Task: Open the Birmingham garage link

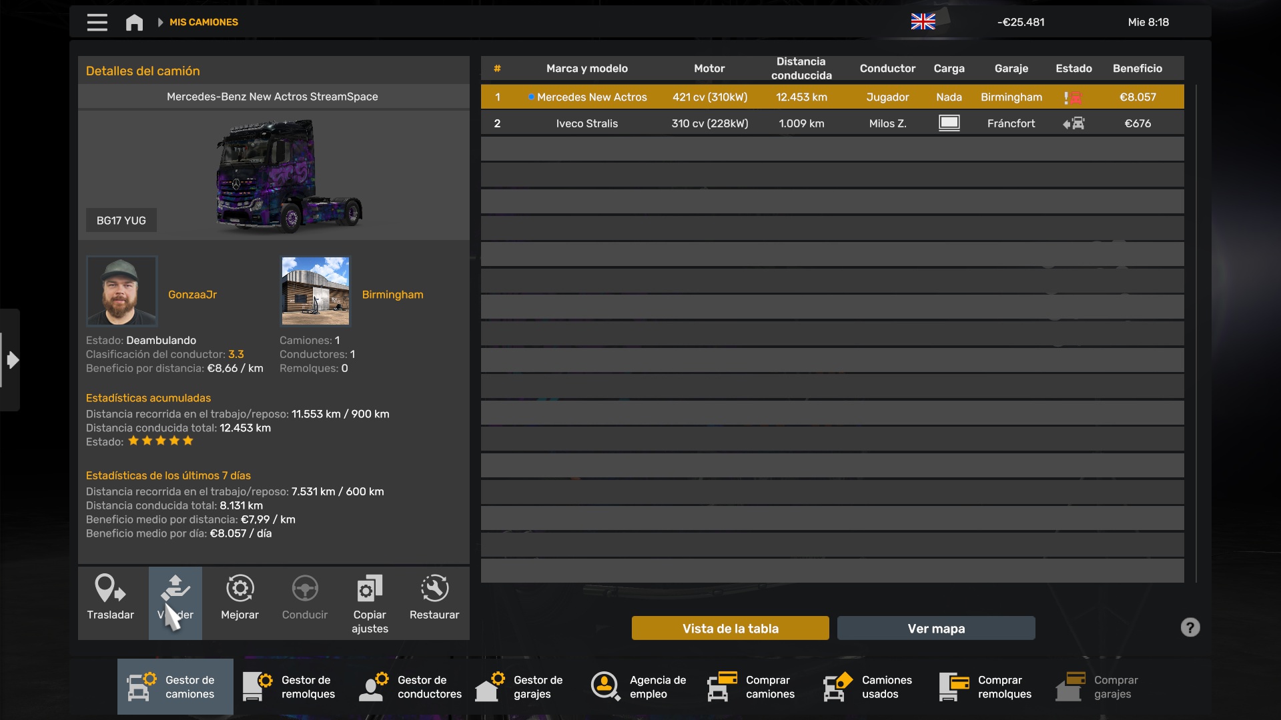Action: pyautogui.click(x=392, y=295)
